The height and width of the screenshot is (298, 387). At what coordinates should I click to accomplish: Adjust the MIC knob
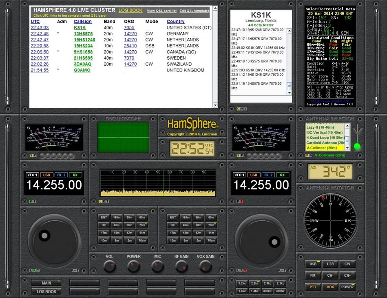point(157,266)
